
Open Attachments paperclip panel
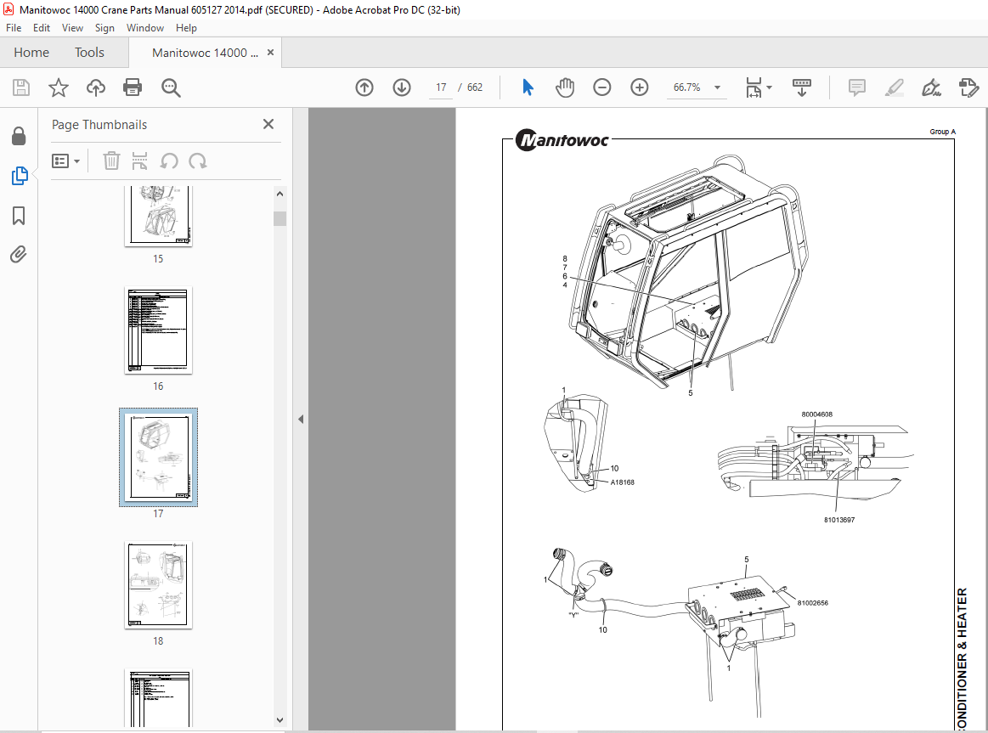point(19,255)
